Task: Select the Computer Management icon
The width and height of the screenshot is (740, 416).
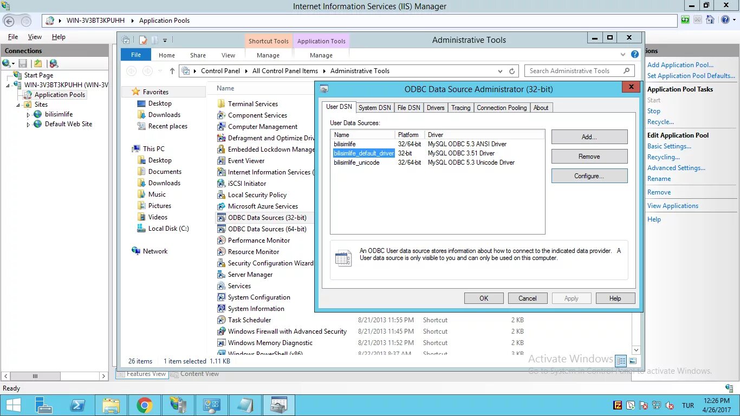Action: coord(221,127)
